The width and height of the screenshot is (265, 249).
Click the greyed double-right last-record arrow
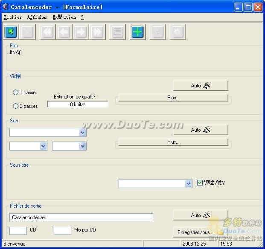pos(97,32)
